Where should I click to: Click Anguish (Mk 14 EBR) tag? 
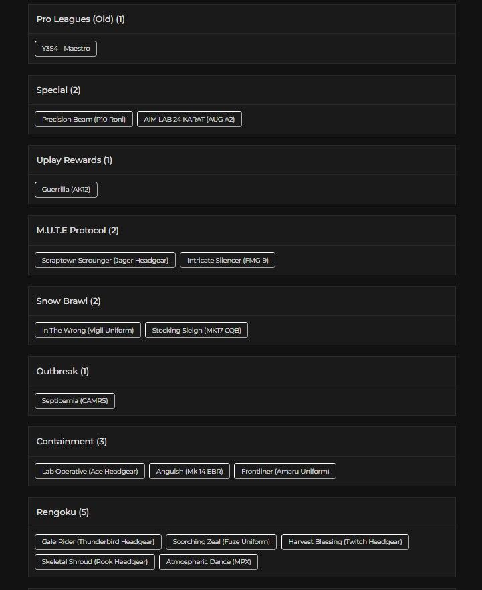[x=189, y=471]
